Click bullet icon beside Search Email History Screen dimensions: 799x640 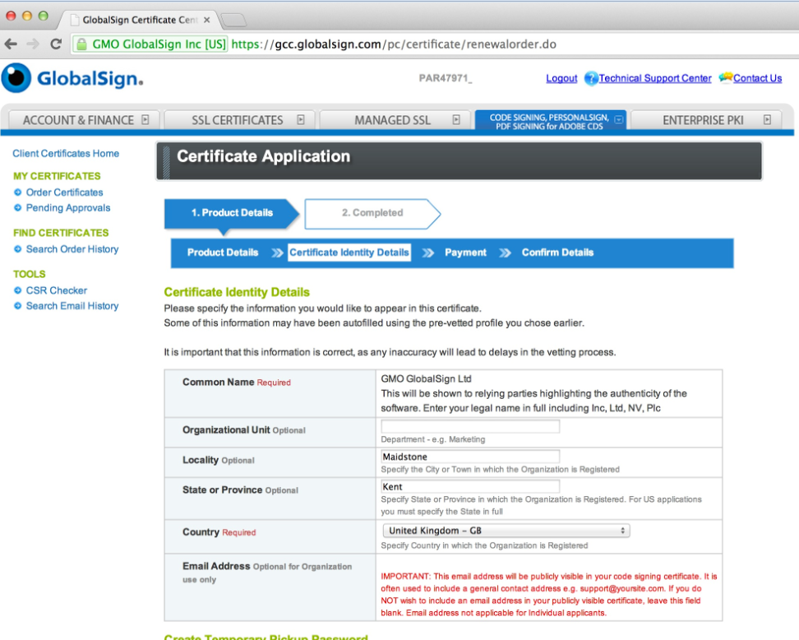pos(18,305)
